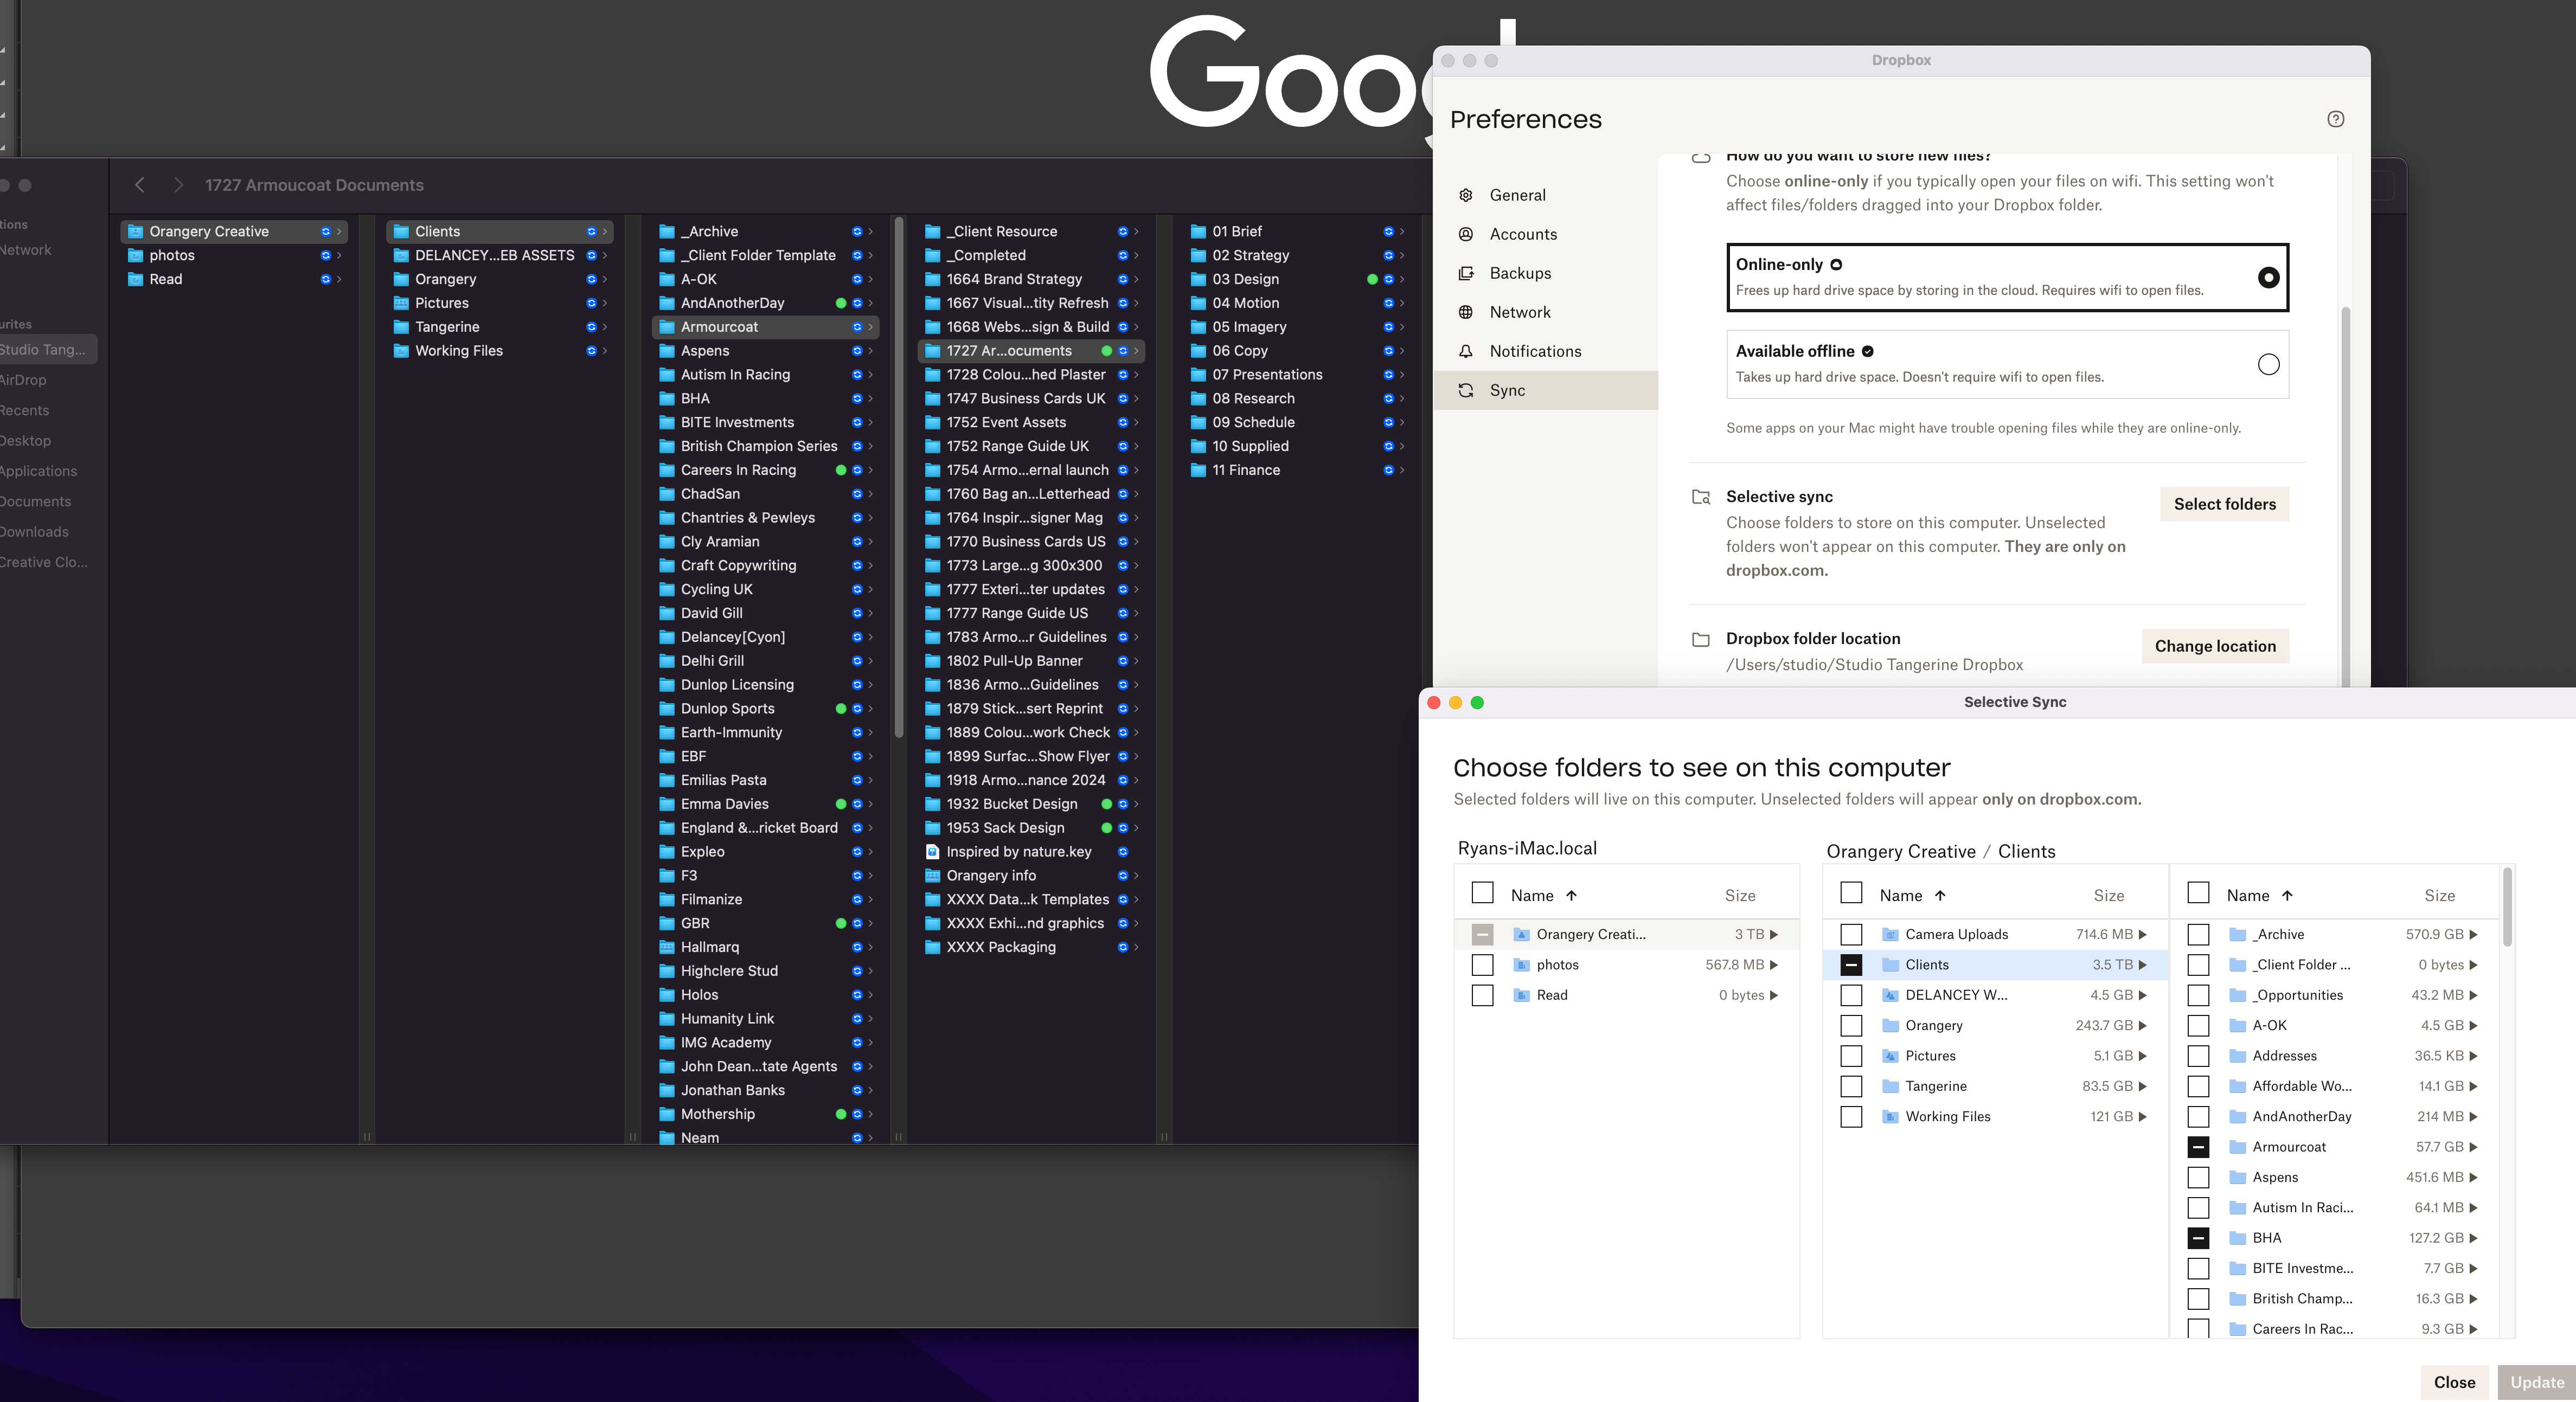Select the Available offline radio option
Viewport: 2576px width, 1402px height.
(x=2268, y=364)
